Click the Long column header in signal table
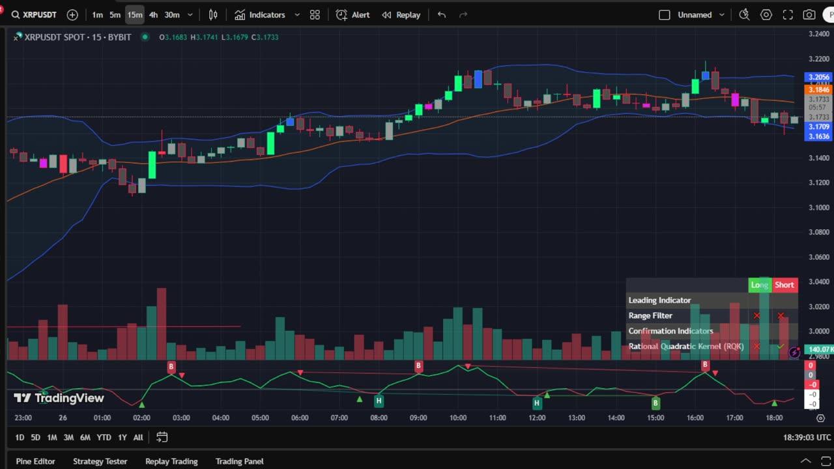The height and width of the screenshot is (469, 834). tap(760, 285)
